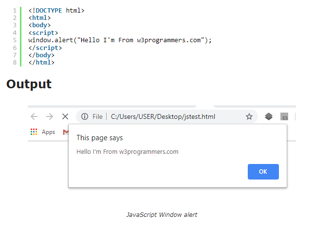313x229 pixels.
Task: Click the browser Forward arrow
Action: pos(49,116)
